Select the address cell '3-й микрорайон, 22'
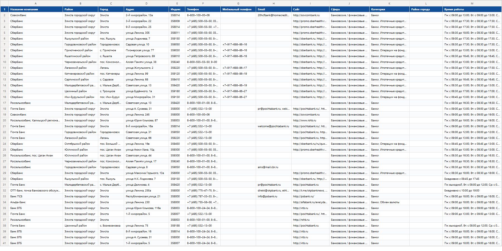Screen dimensions: 502x251 [x=146, y=21]
